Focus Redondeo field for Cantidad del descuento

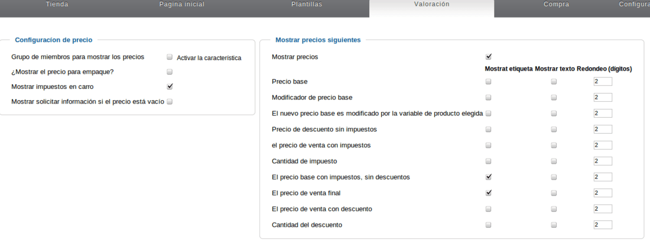tap(603, 225)
